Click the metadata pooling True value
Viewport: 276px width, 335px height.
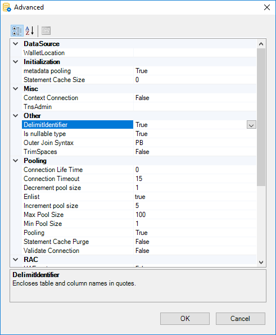point(195,71)
